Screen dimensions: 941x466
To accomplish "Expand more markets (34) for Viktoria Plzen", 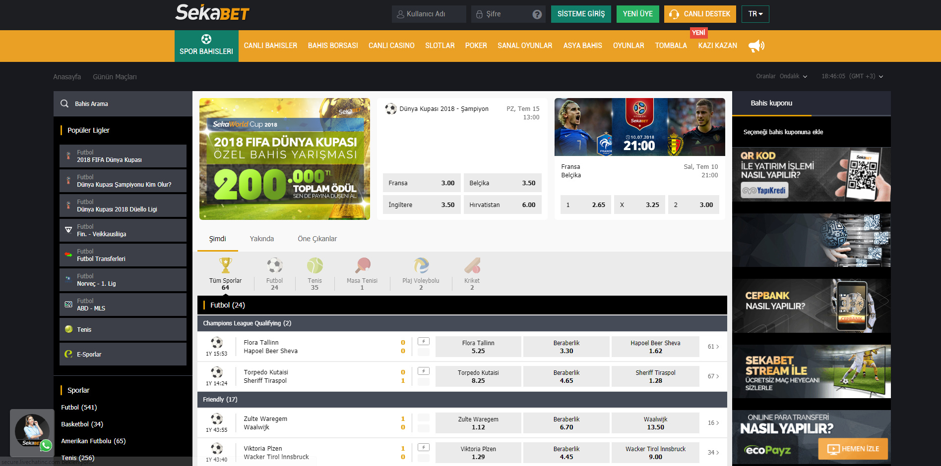I will click(x=713, y=453).
